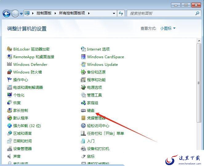Viewport: 204px width, 166px height.
Task: Select 控制面板 in the address breadcrumb
Action: click(44, 13)
